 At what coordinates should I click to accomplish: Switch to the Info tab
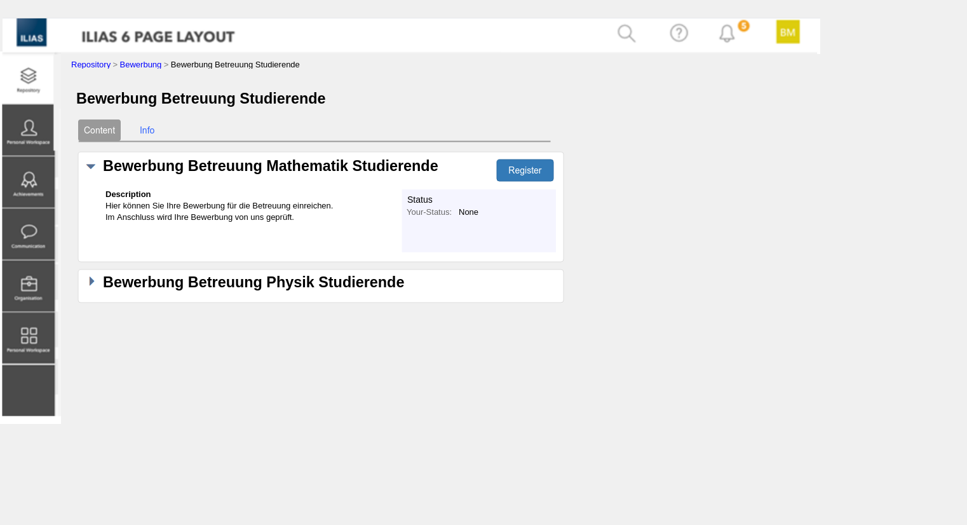coord(147,130)
